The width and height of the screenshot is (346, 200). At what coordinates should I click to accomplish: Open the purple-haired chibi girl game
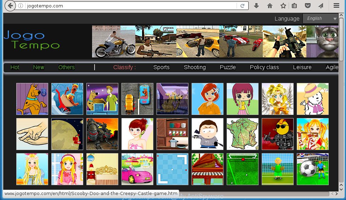243,99
